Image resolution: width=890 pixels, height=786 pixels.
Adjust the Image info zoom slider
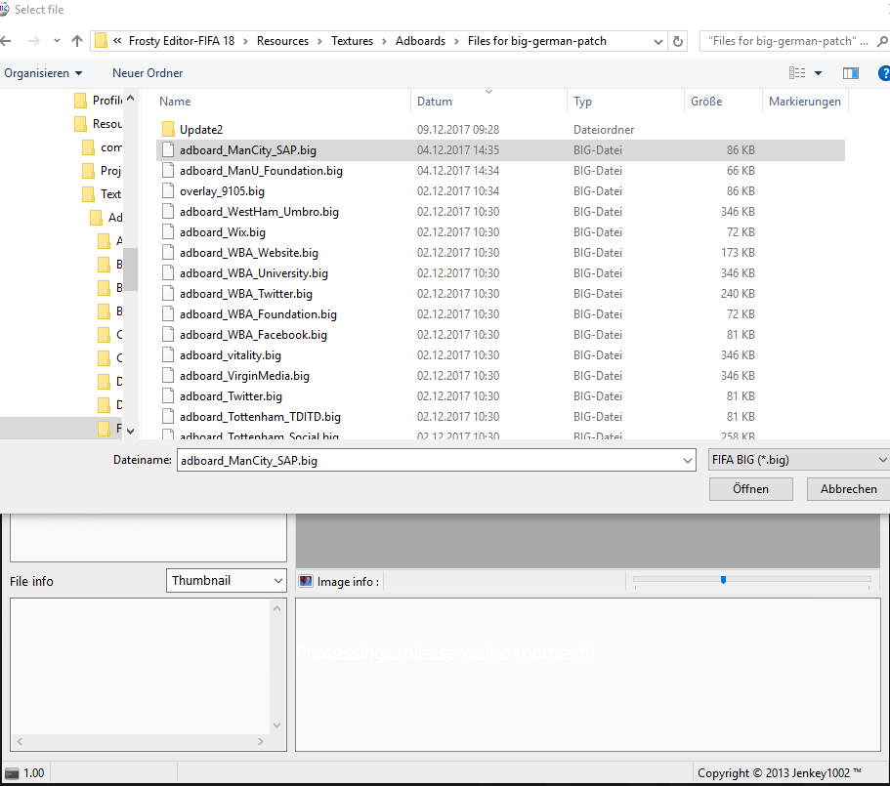(723, 580)
